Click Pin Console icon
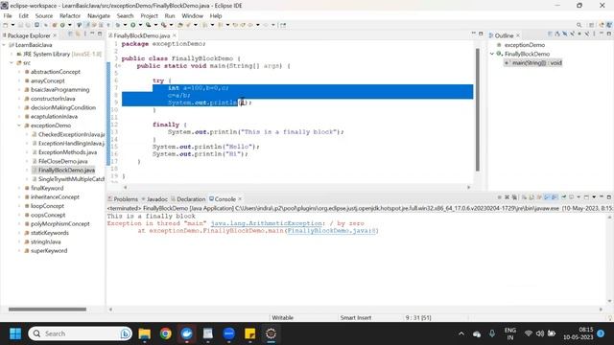The image size is (614, 345). click(564, 197)
